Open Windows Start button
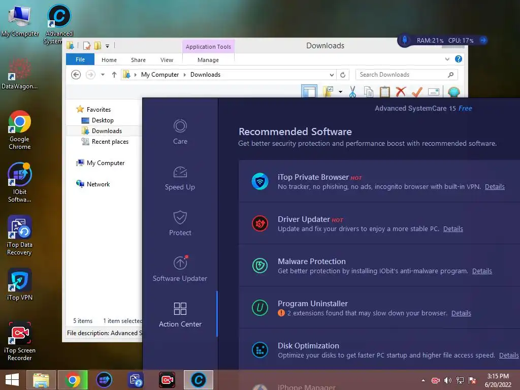Viewport: 520px width, 390px height. 12,380
